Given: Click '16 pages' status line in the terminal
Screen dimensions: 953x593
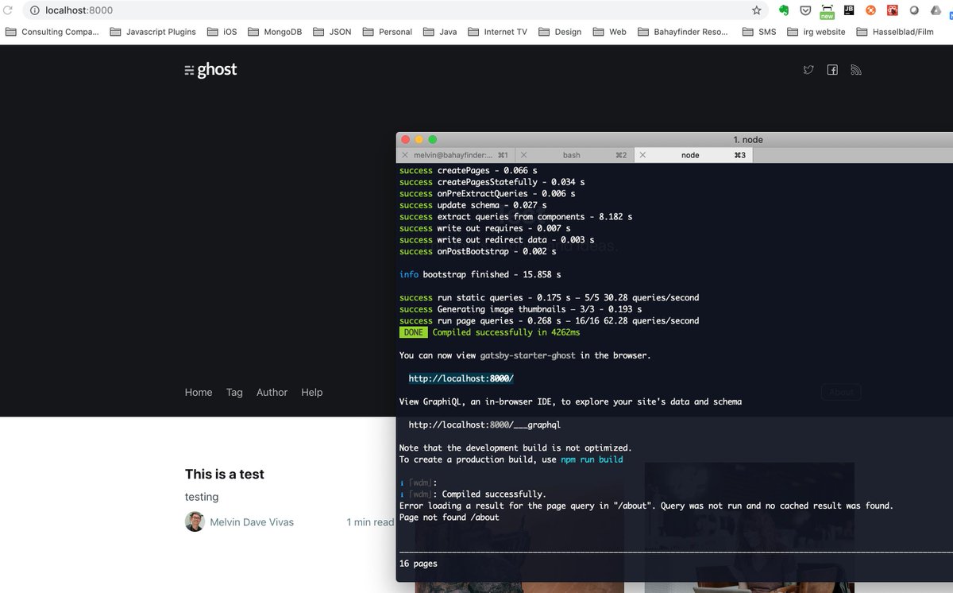Looking at the screenshot, I should point(419,564).
